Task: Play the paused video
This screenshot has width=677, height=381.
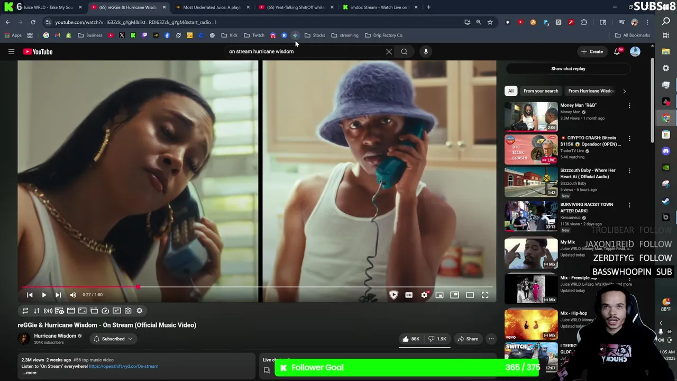Action: 44,295
